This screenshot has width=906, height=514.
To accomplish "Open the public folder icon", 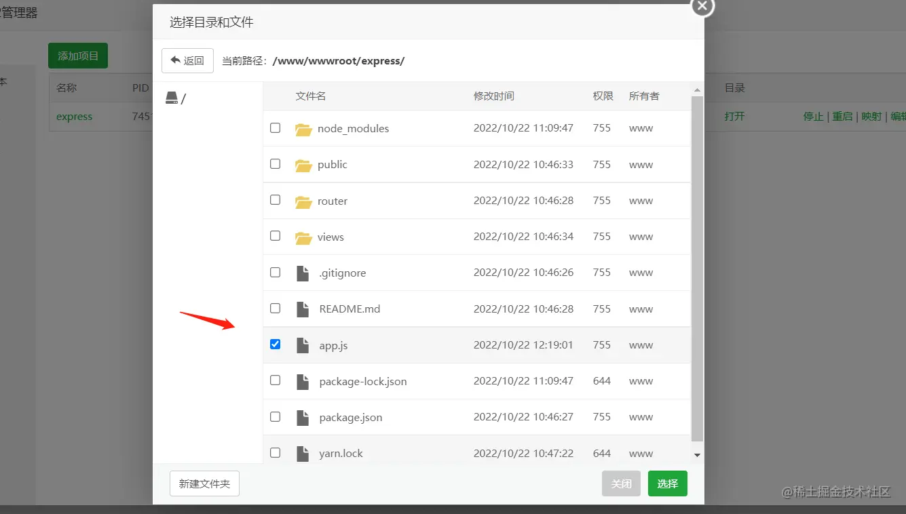I will (303, 165).
